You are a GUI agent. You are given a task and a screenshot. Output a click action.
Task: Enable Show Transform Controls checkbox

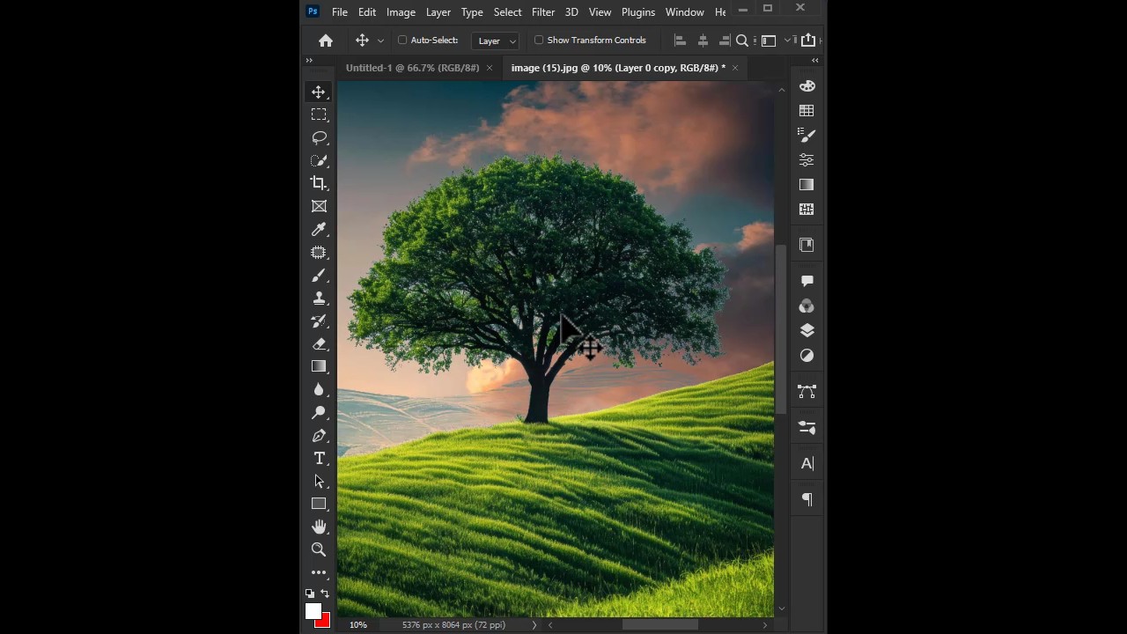[x=539, y=40]
